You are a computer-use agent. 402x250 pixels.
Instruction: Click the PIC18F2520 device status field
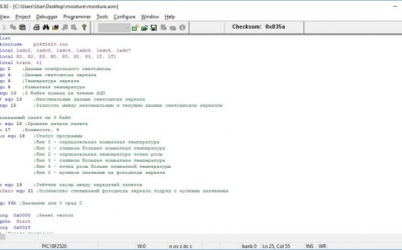(x=54, y=246)
